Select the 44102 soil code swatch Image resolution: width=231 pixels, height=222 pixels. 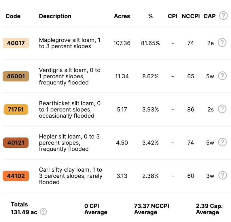click(x=16, y=176)
